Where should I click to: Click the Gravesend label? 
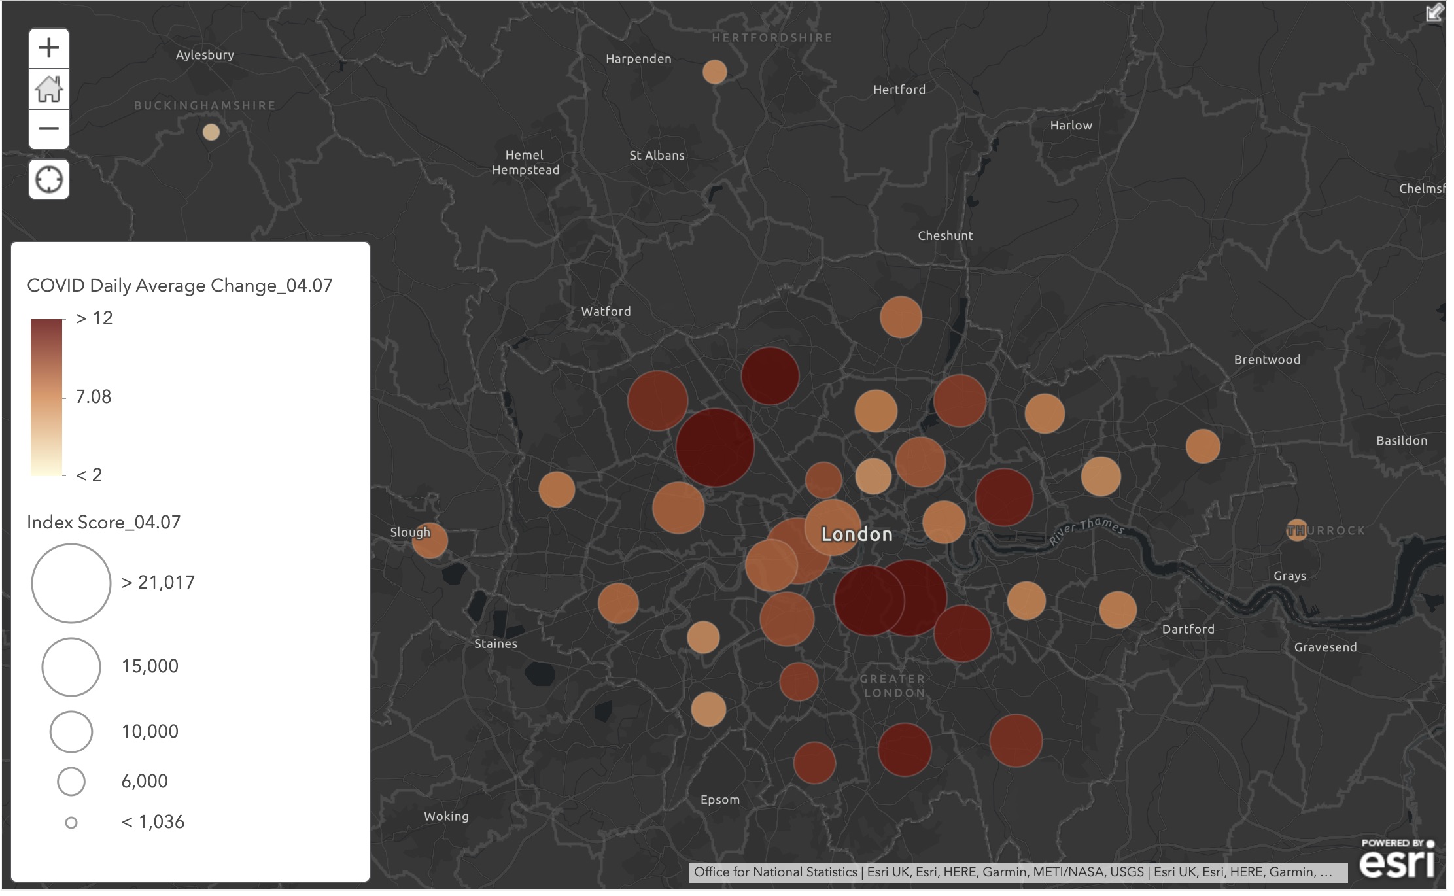click(x=1326, y=647)
